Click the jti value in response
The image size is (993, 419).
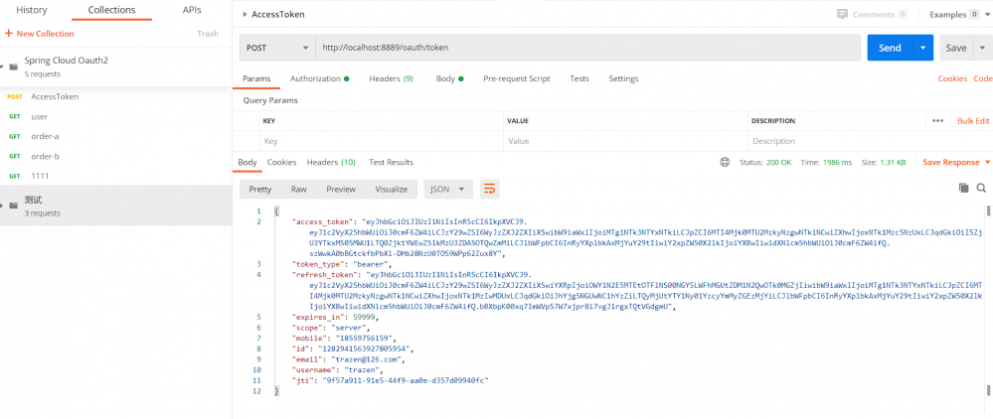406,381
